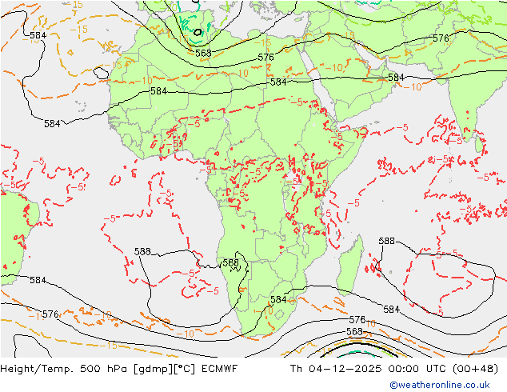
Task: Select the 588 label on the Namibian coast
Action: click(231, 262)
